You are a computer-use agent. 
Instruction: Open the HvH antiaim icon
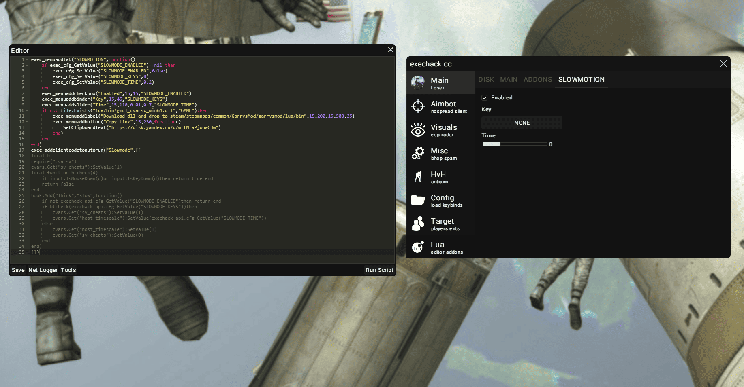click(418, 177)
